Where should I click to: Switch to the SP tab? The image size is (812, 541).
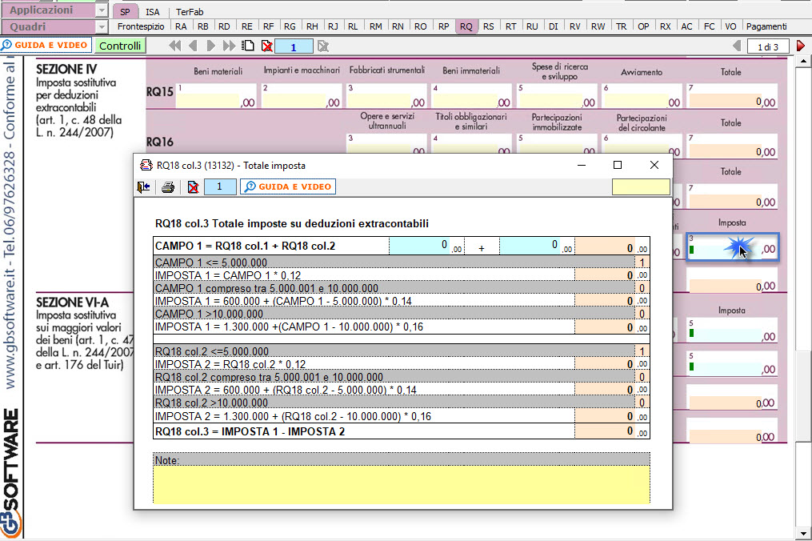click(x=125, y=11)
